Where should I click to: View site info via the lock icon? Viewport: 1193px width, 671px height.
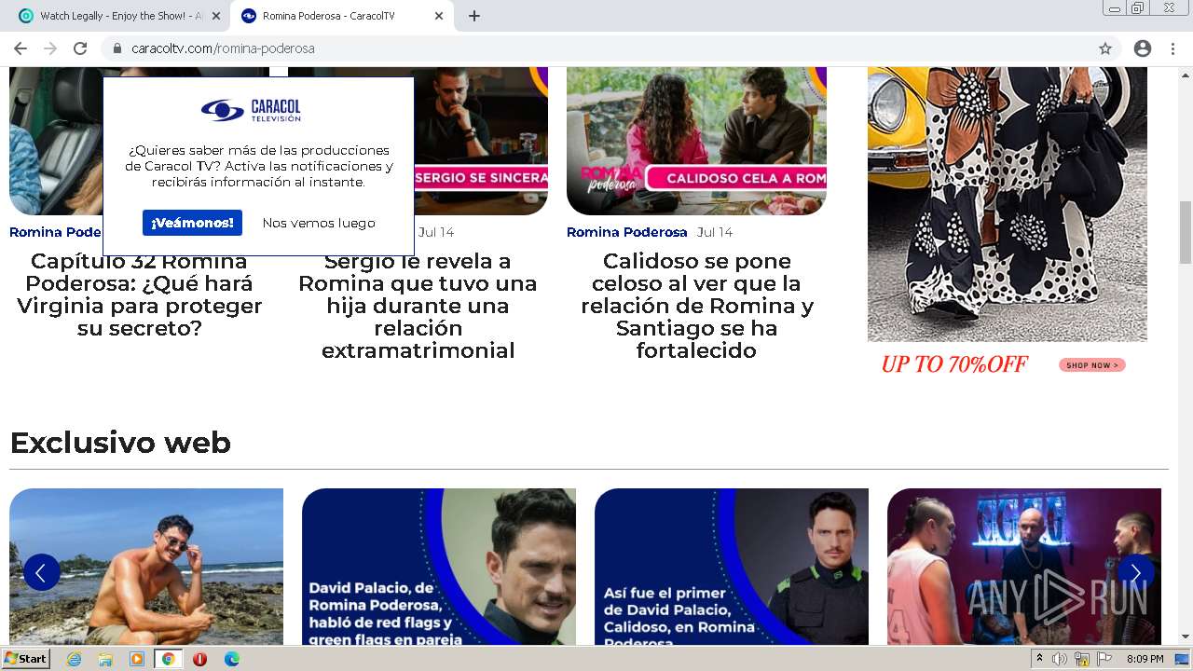(117, 48)
